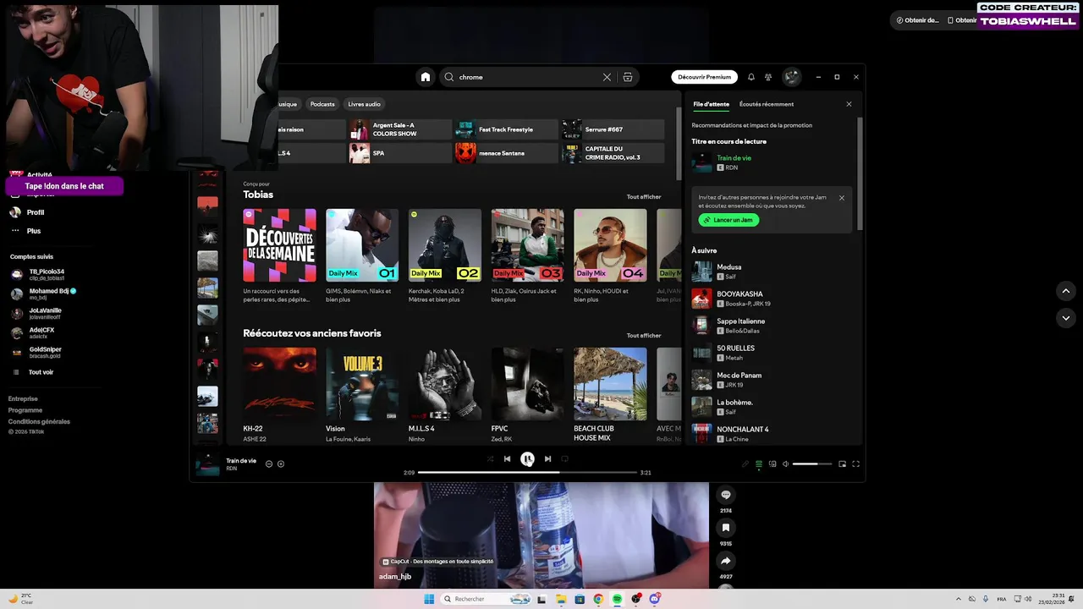Click Tout afficher beside Tobias section
This screenshot has width=1083, height=609.
[x=644, y=197]
